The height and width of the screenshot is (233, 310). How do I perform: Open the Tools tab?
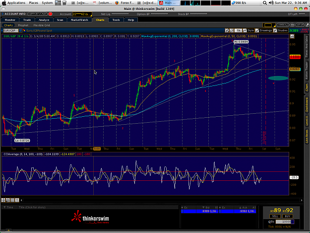coord(116,20)
